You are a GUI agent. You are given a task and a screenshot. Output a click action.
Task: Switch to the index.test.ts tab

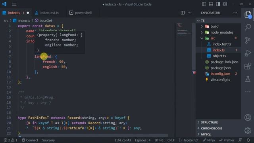[x=49, y=13]
